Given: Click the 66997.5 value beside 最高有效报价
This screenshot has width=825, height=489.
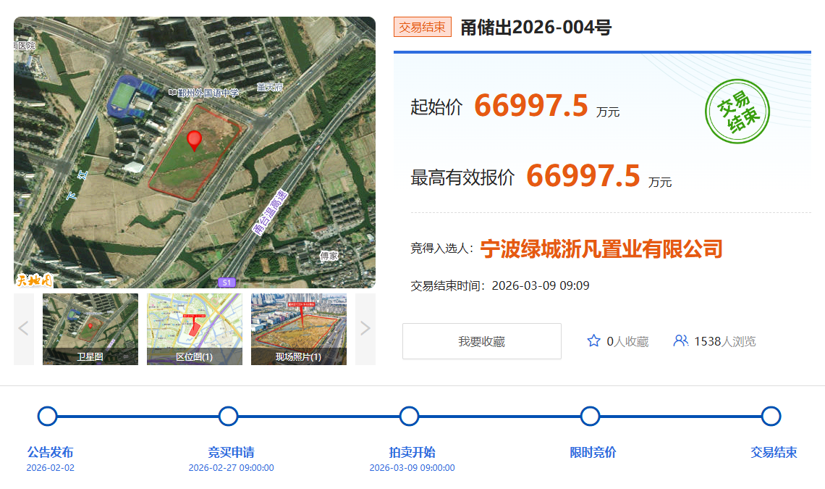Looking at the screenshot, I should [583, 175].
